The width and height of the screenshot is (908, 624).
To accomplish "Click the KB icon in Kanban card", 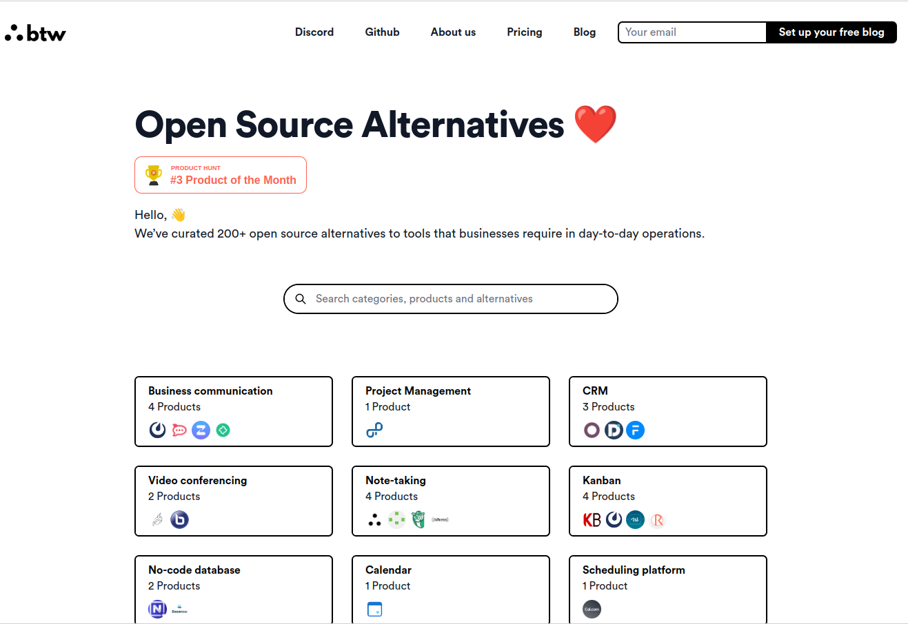I will (592, 520).
